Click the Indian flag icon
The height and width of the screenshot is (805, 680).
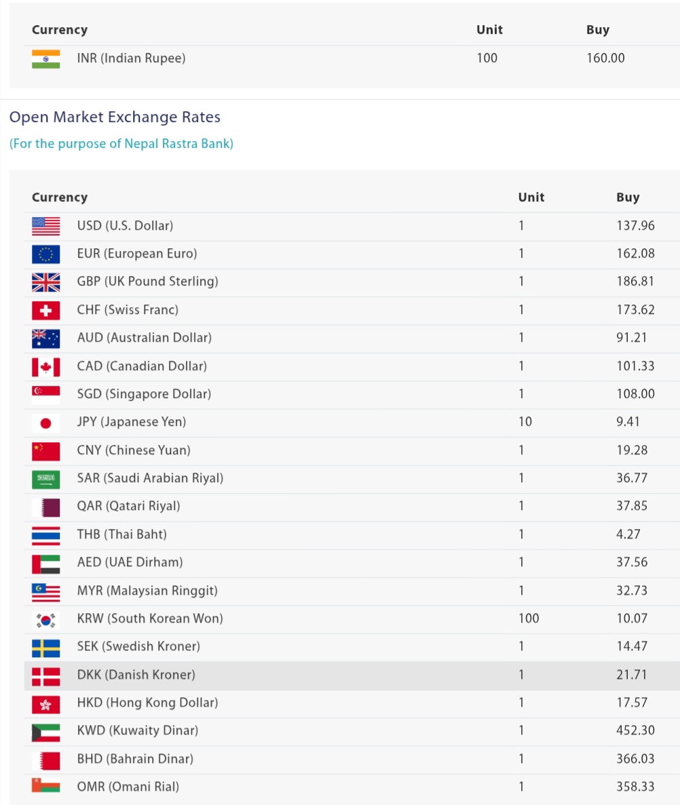coord(45,58)
